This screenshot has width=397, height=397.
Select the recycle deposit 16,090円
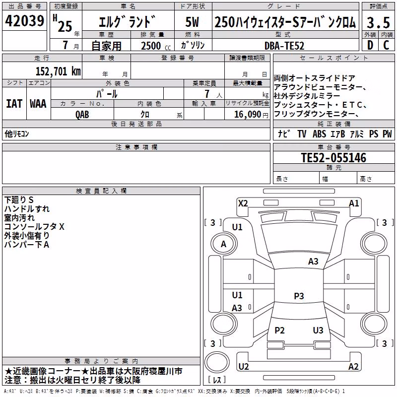[x=251, y=115]
